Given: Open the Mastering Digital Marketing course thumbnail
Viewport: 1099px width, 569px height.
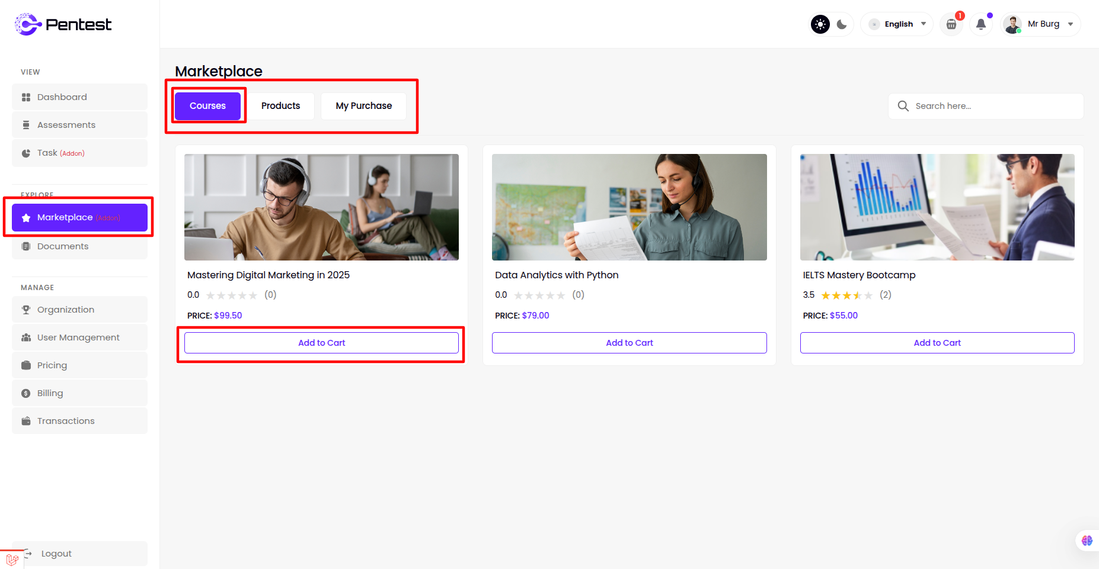Looking at the screenshot, I should tap(321, 207).
